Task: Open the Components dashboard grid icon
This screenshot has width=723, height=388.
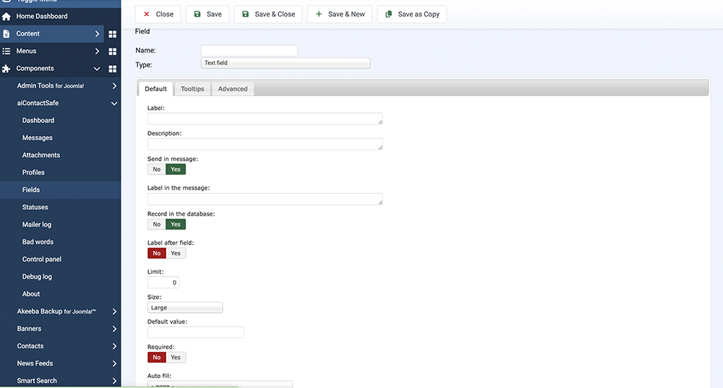Action: tap(113, 69)
